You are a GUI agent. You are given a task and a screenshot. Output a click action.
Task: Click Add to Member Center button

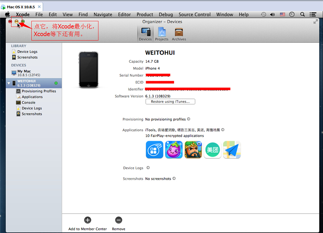tap(88, 224)
